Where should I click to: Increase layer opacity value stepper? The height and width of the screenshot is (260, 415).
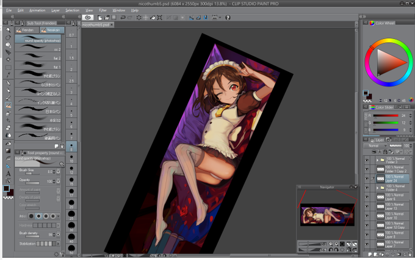tap(411, 145)
